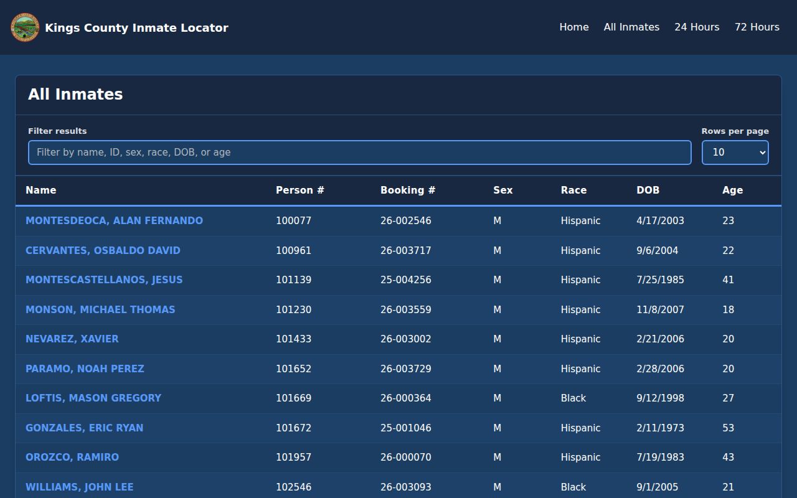Image resolution: width=797 pixels, height=498 pixels.
Task: Focus the Filter results input field
Action: [x=360, y=153]
